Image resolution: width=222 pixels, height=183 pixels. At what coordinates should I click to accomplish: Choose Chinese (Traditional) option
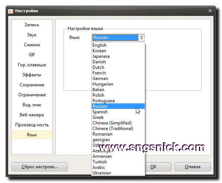(x=118, y=129)
